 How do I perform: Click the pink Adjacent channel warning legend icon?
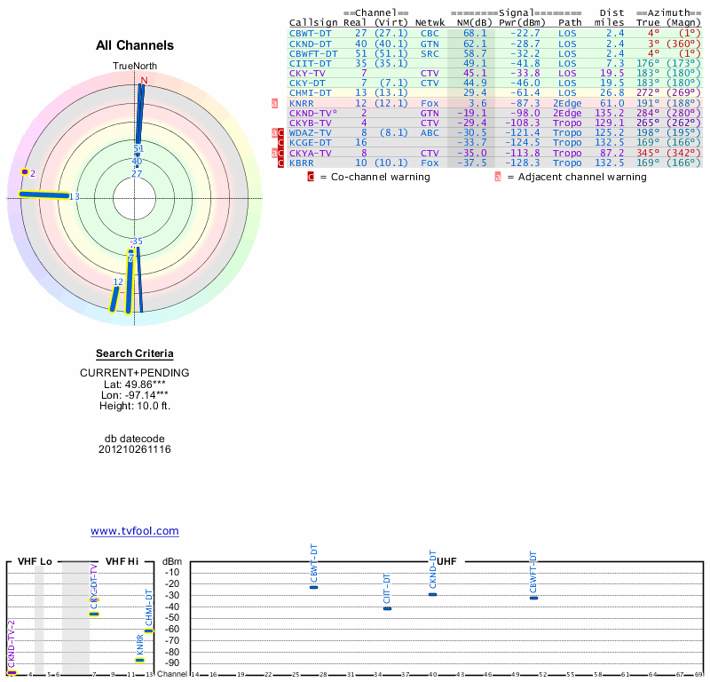pyautogui.click(x=498, y=177)
